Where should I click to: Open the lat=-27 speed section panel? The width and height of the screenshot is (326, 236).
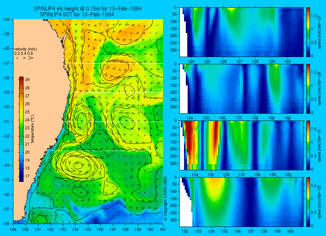[241, 32]
